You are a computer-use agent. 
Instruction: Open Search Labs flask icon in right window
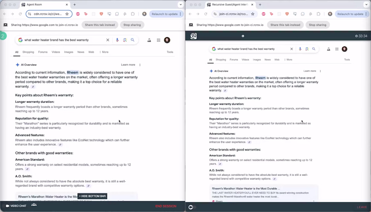(329, 49)
